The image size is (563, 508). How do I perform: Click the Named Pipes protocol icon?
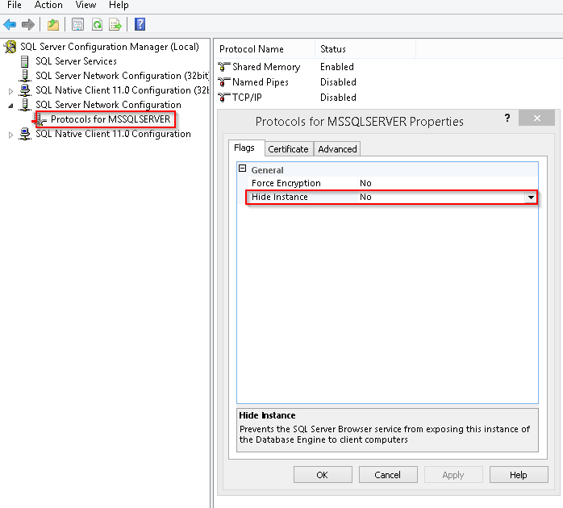(223, 82)
